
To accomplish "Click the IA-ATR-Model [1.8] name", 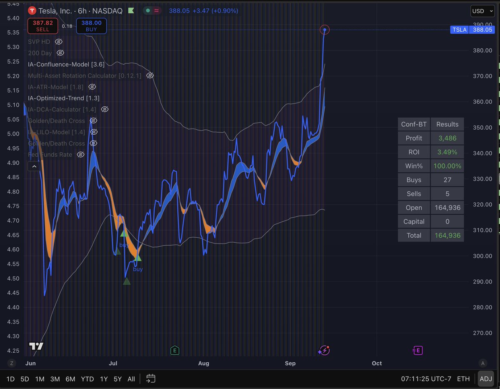I will point(56,87).
